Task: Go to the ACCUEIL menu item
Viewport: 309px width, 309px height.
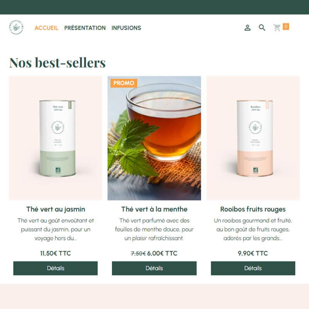Action: click(46, 28)
